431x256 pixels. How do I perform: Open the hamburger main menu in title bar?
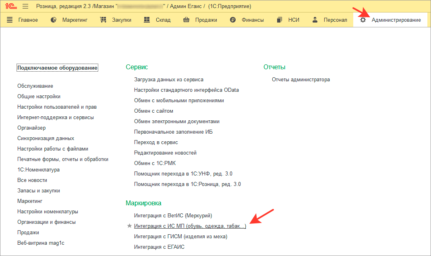coord(25,6)
